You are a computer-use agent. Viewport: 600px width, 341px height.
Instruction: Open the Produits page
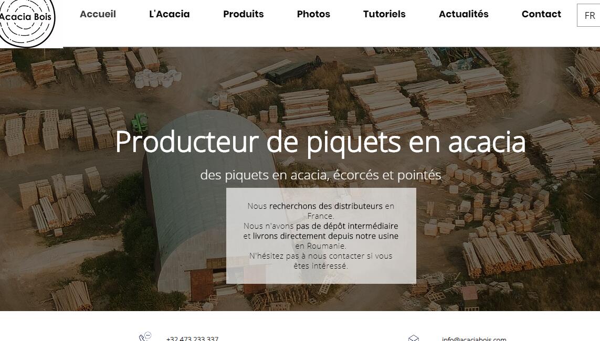tap(244, 14)
